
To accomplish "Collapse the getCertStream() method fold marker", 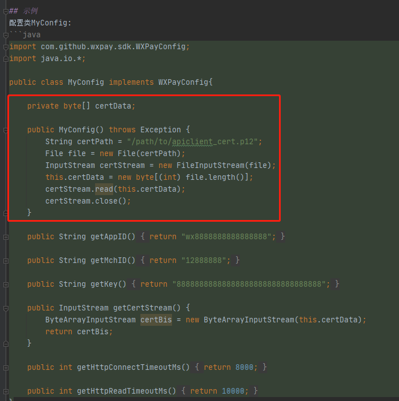I will point(6,308).
